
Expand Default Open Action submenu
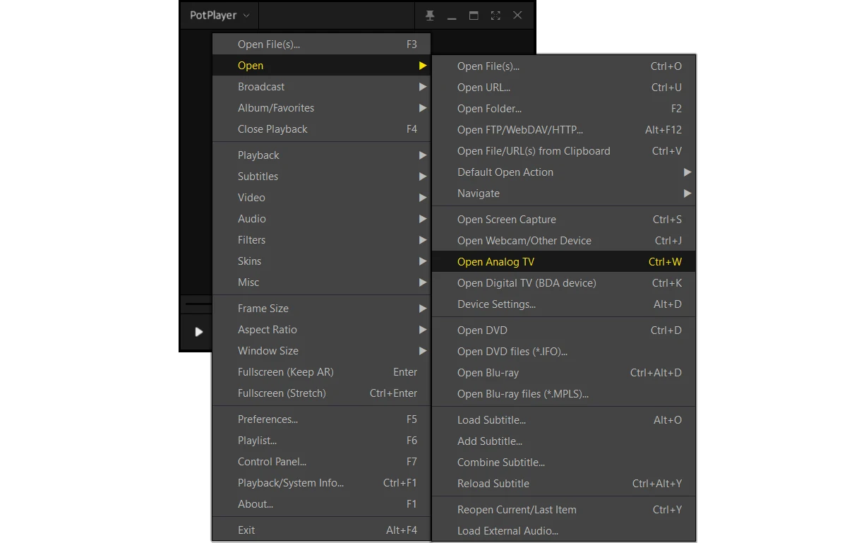[563, 172]
